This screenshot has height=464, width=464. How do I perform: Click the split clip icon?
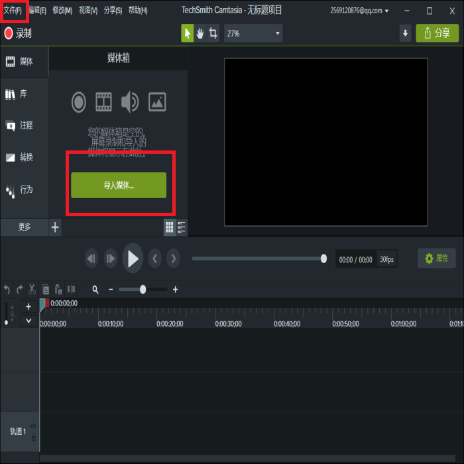72,289
